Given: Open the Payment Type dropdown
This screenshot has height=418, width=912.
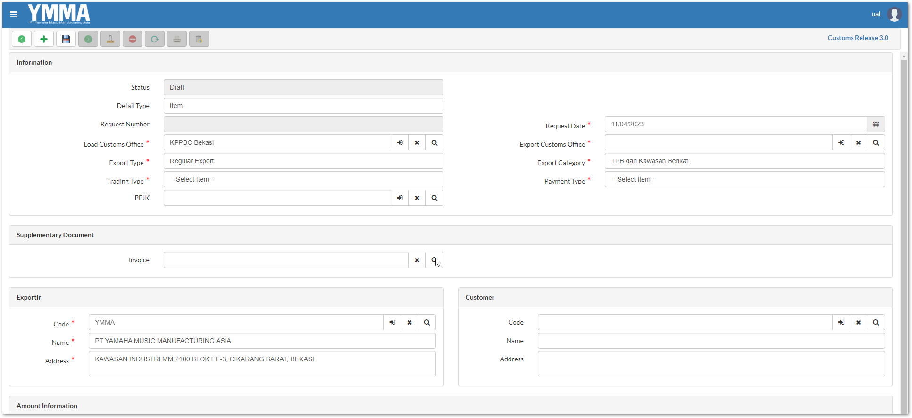Looking at the screenshot, I should (744, 180).
